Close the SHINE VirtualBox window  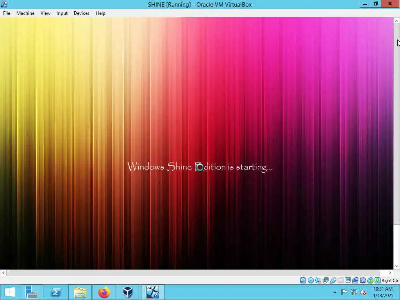coord(390,4)
